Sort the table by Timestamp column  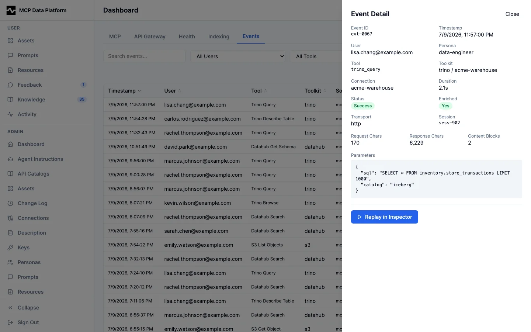pos(124,91)
